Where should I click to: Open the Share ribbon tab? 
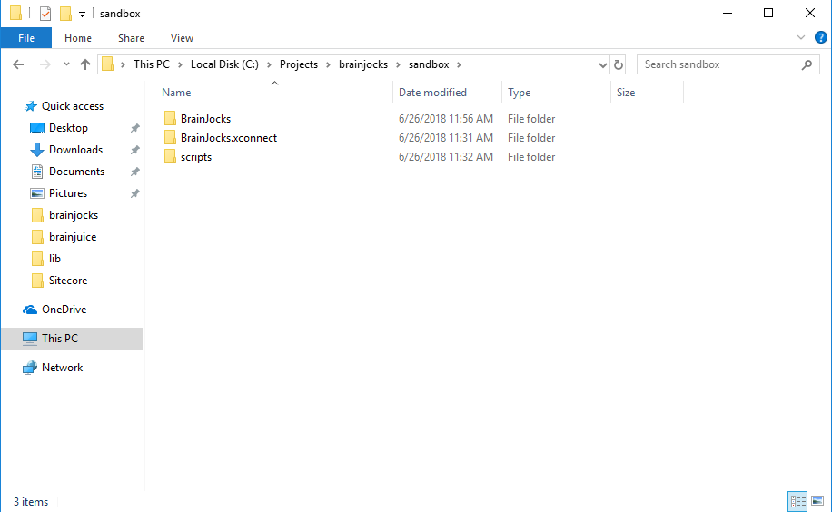pos(131,38)
